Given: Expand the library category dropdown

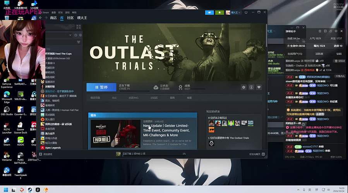Looking at the screenshot, I should (70, 35).
